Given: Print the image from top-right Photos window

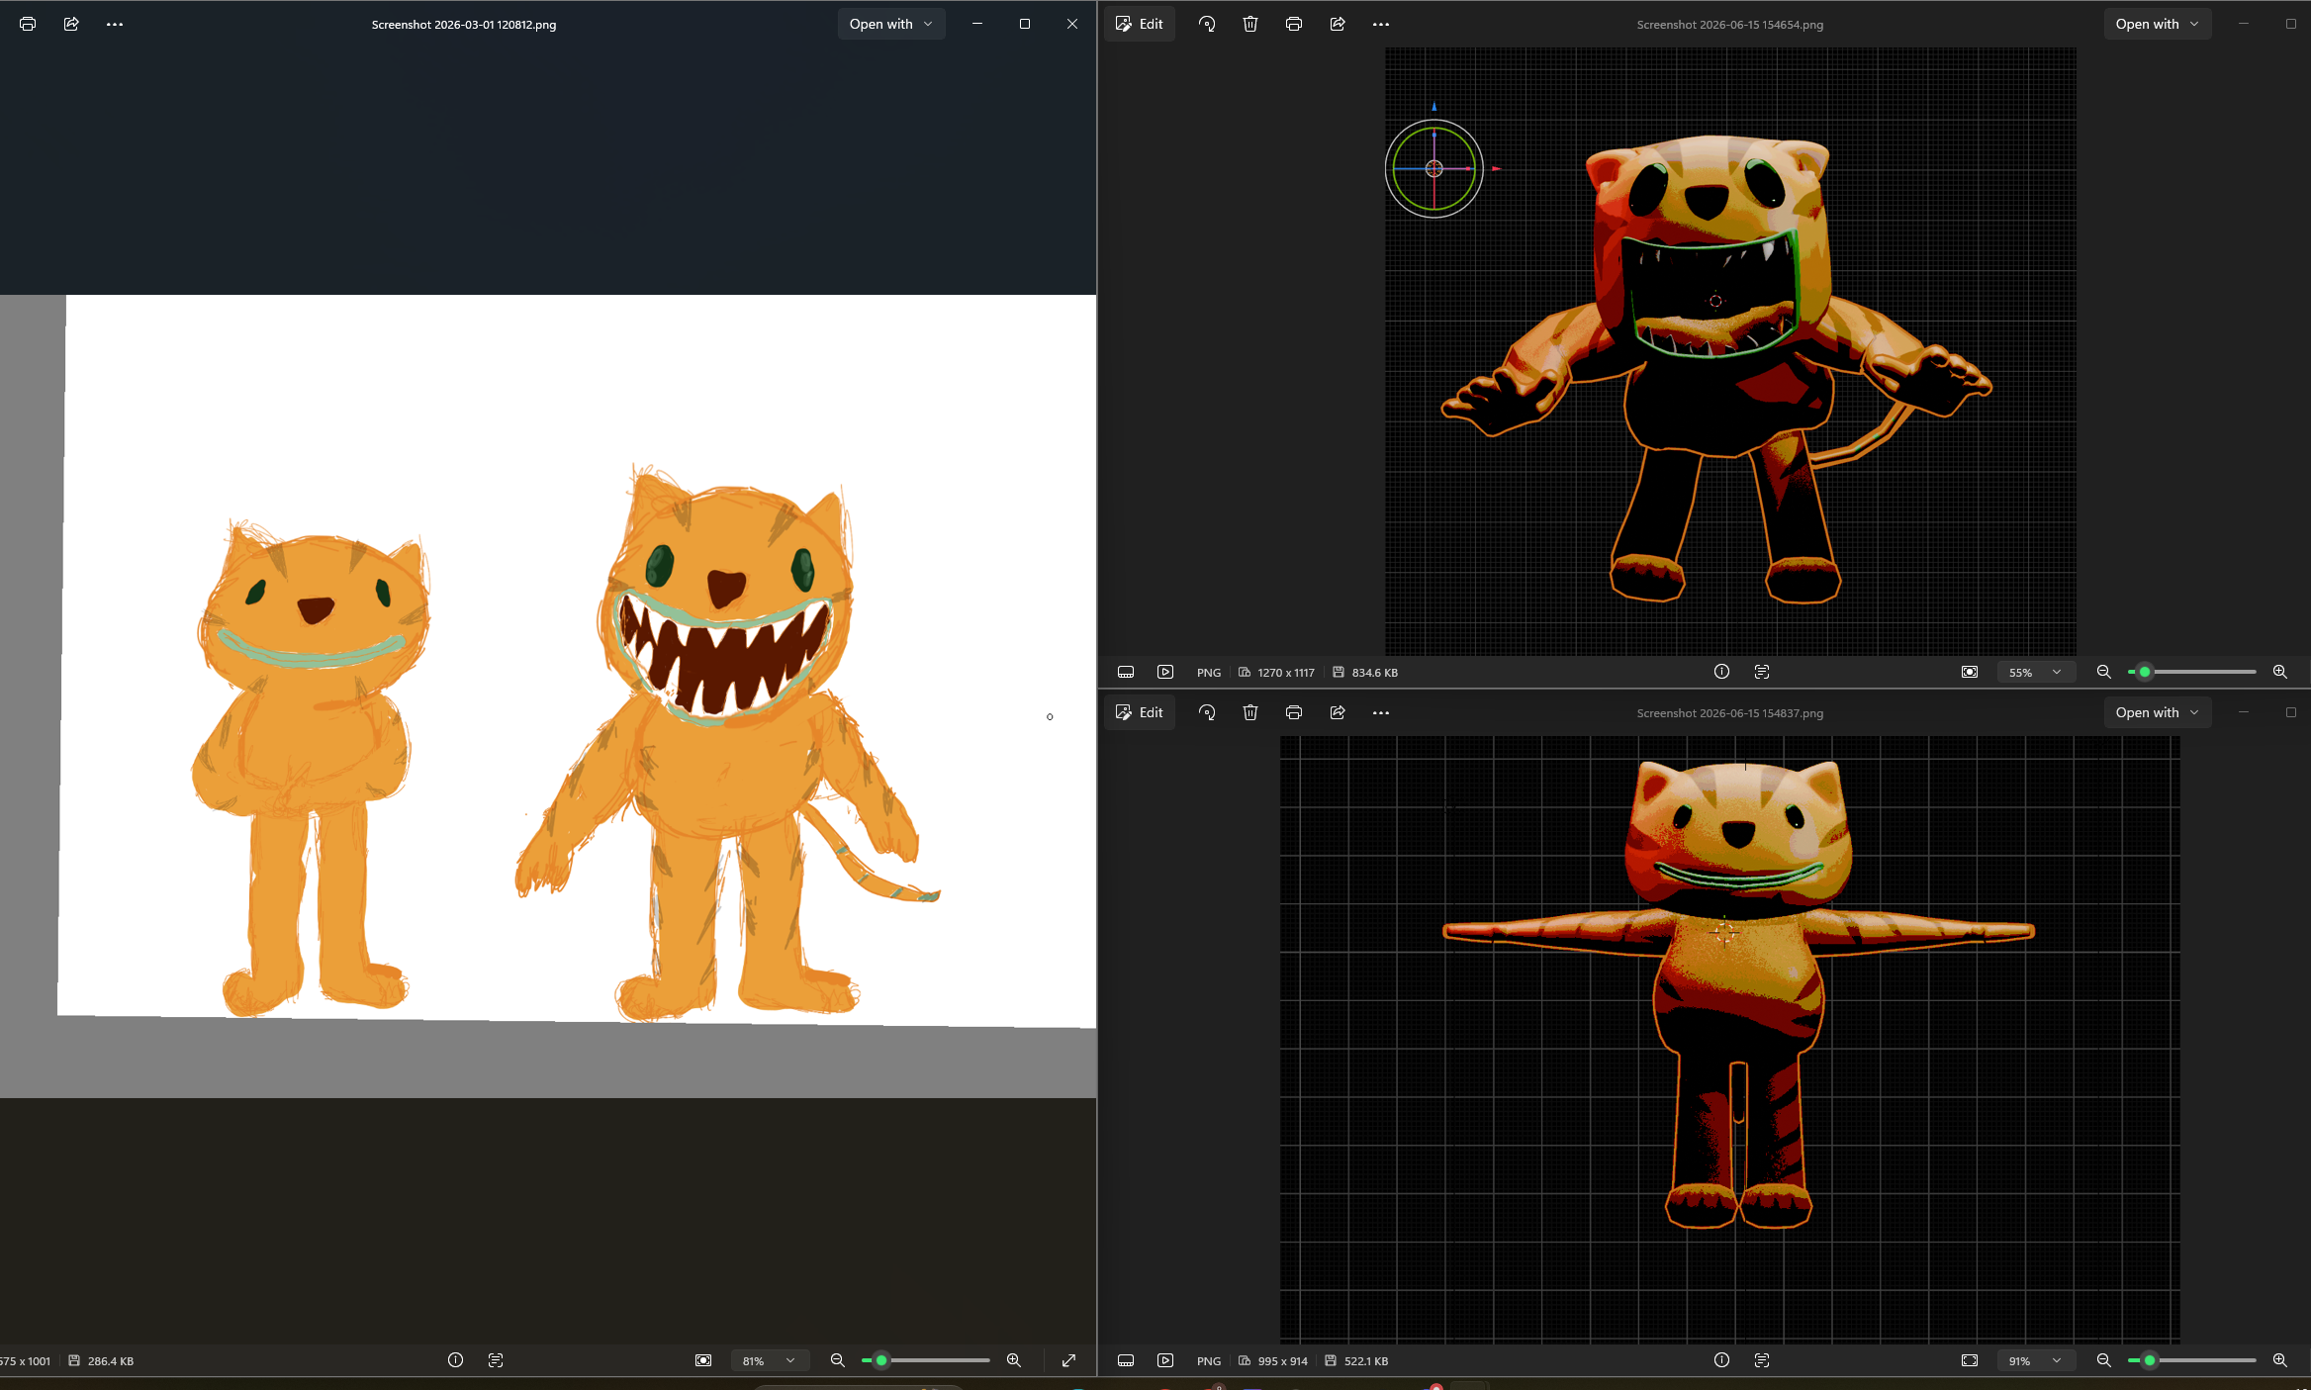Looking at the screenshot, I should point(1294,24).
